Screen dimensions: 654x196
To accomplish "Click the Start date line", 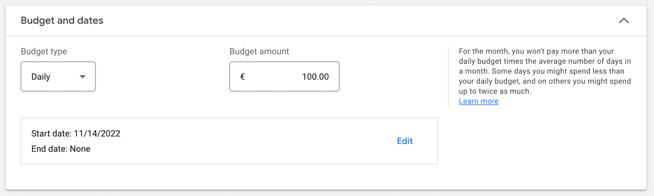I will [x=76, y=134].
